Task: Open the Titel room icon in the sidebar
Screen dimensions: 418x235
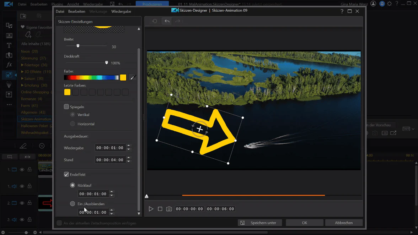Action: 9,45
